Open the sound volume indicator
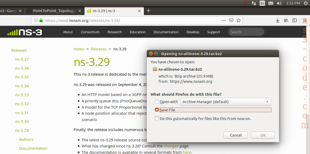 pos(279,3)
